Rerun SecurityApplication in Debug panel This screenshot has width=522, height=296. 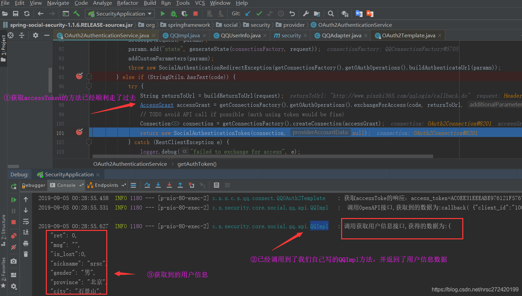14,186
